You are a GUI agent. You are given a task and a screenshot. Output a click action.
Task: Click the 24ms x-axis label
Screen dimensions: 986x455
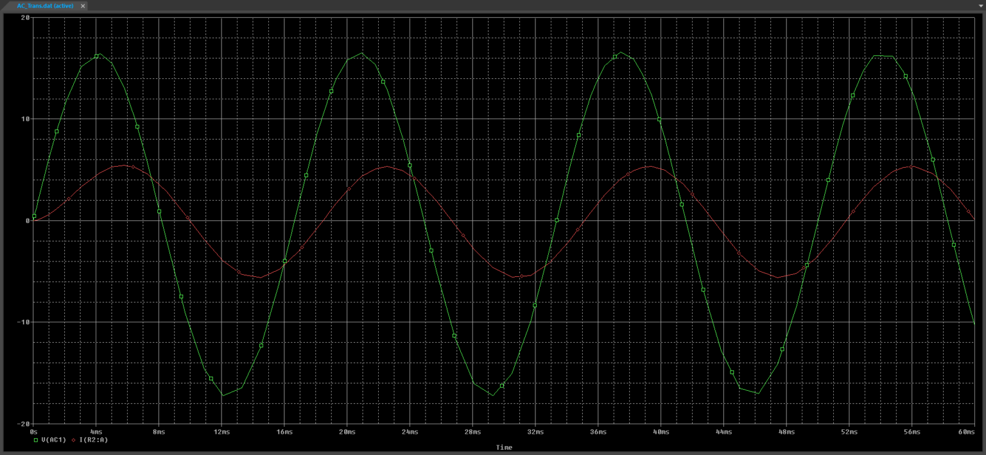tap(410, 432)
